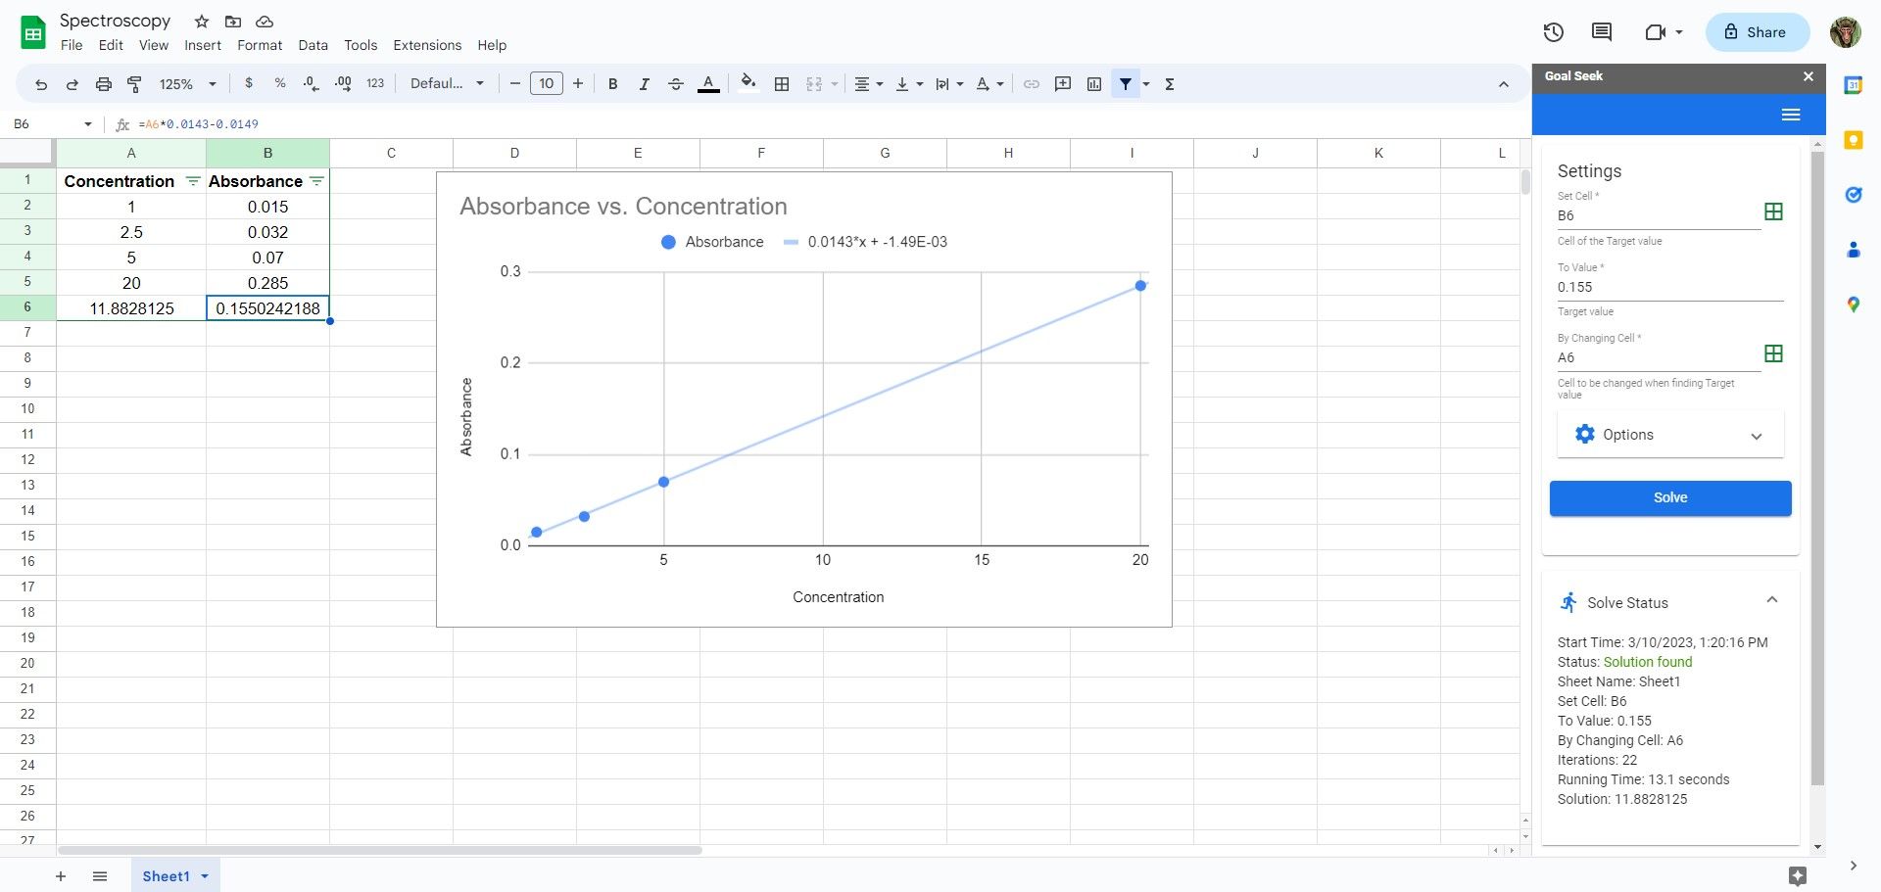
Task: Select the Create a filter toolbar icon
Action: click(1125, 84)
